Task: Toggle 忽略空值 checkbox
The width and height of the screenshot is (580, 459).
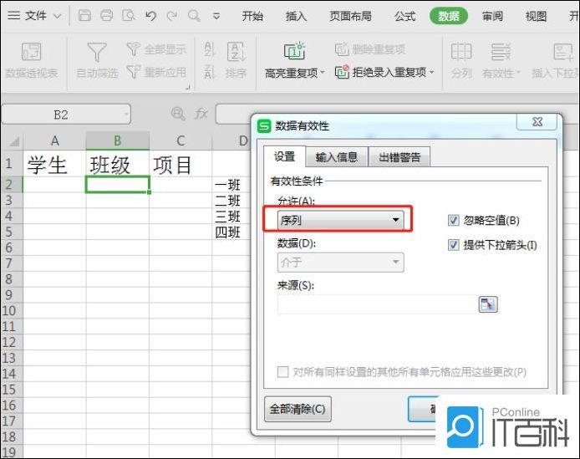Action: pyautogui.click(x=454, y=220)
